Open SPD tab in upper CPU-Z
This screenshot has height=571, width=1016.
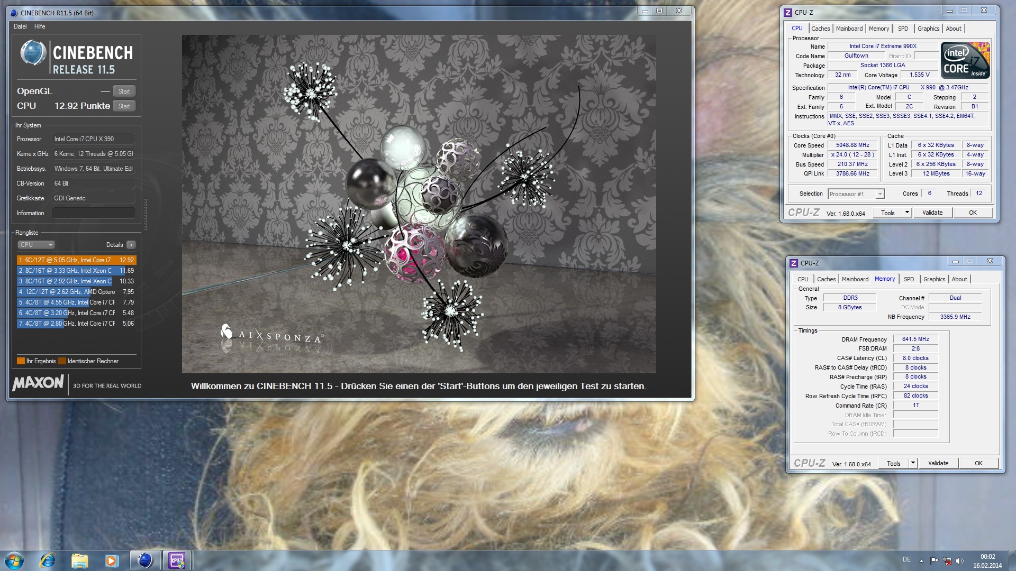[903, 29]
